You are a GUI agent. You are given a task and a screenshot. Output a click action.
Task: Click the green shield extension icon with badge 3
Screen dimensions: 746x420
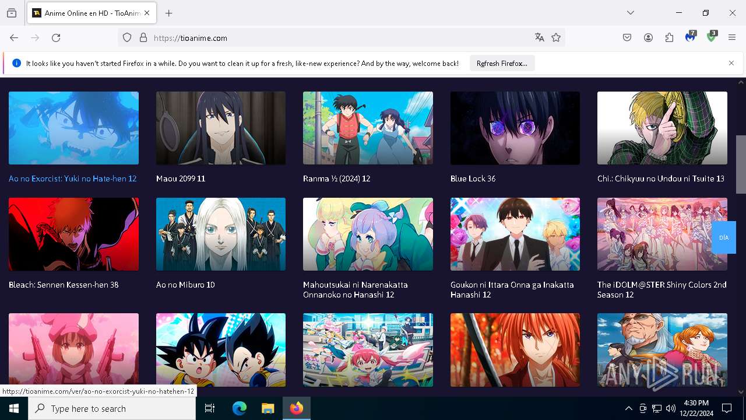[x=712, y=37]
